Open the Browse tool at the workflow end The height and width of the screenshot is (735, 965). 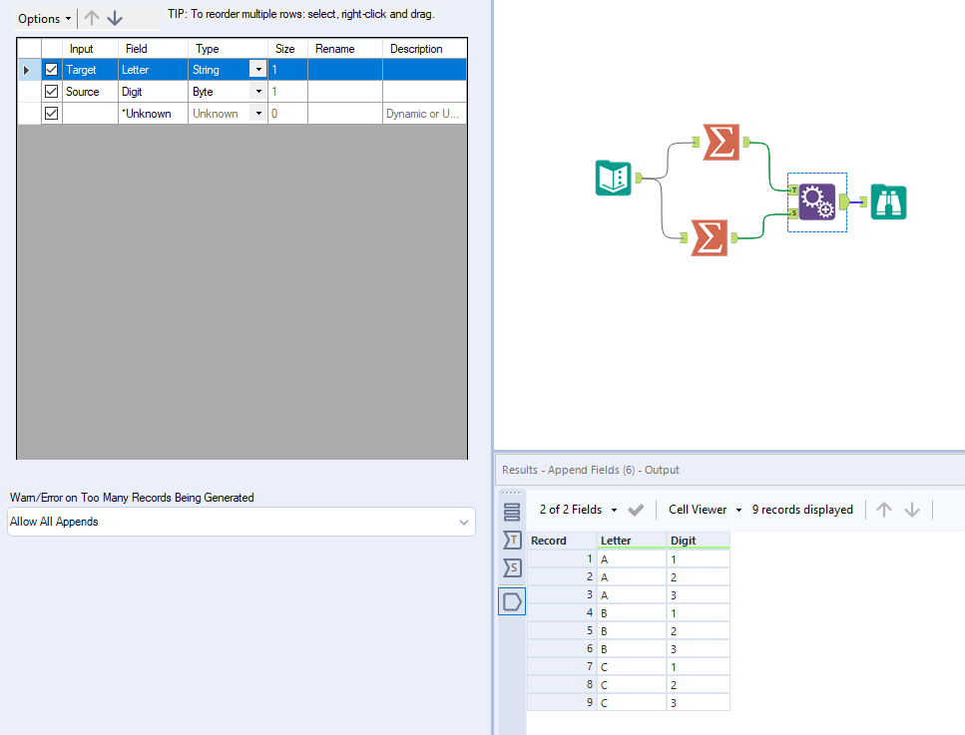tap(887, 200)
